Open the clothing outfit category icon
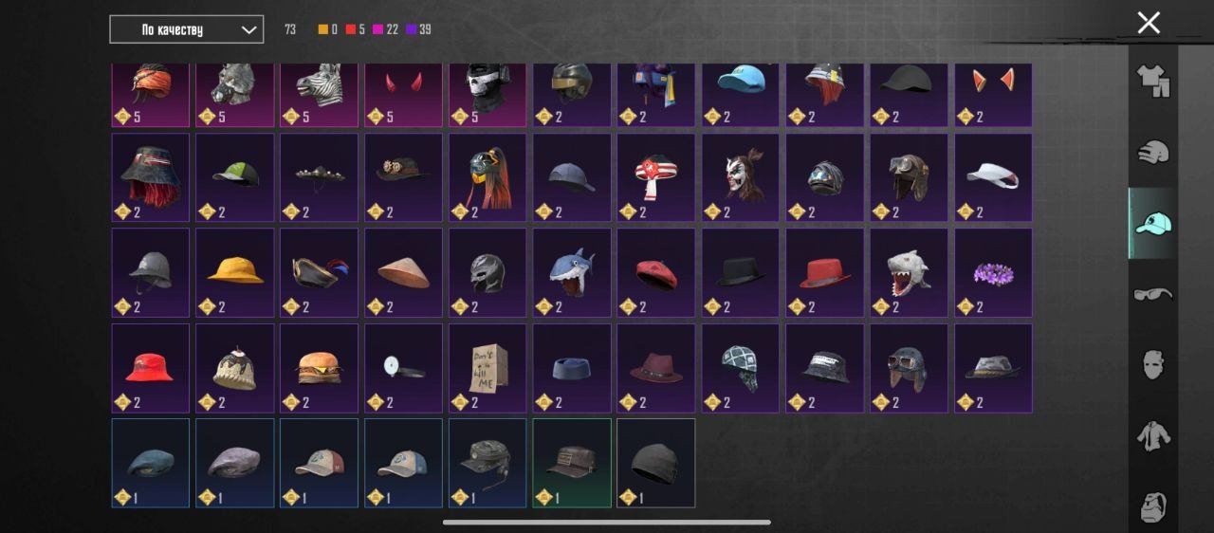This screenshot has width=1214, height=533. pos(1153,82)
